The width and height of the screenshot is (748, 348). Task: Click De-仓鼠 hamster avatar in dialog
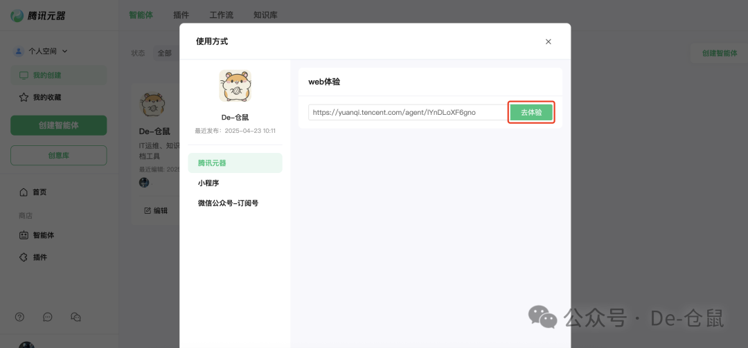click(x=235, y=86)
